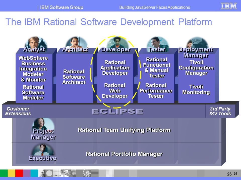The height and width of the screenshot is (180, 241).
Task: Click the cyan color square in footer
Action: point(34,173)
